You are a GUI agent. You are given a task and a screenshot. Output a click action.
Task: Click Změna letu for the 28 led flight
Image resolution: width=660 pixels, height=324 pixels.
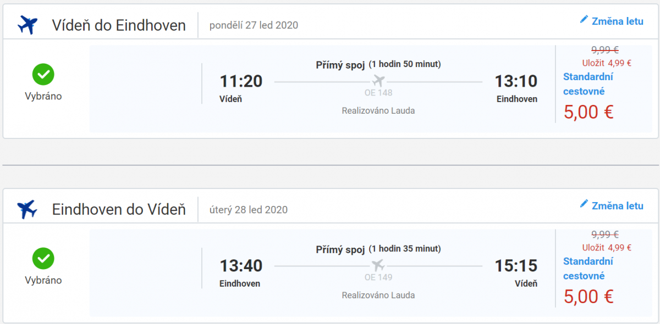coord(617,206)
